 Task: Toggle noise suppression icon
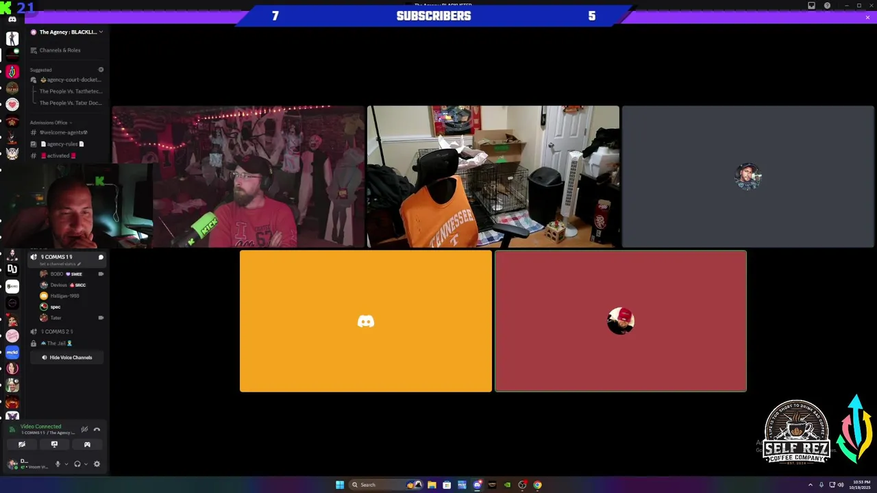coord(84,429)
